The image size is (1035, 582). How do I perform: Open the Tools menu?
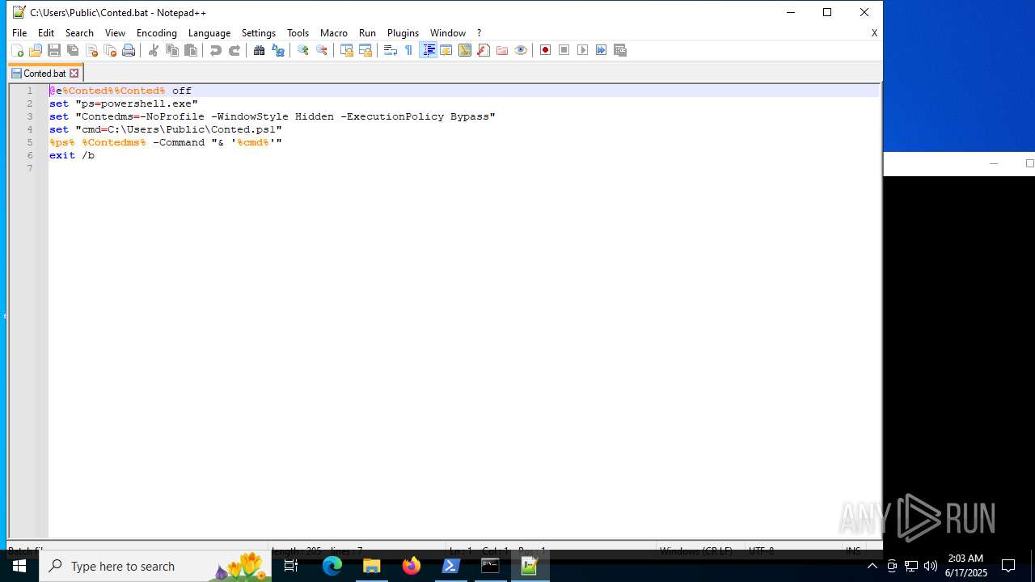tap(298, 33)
